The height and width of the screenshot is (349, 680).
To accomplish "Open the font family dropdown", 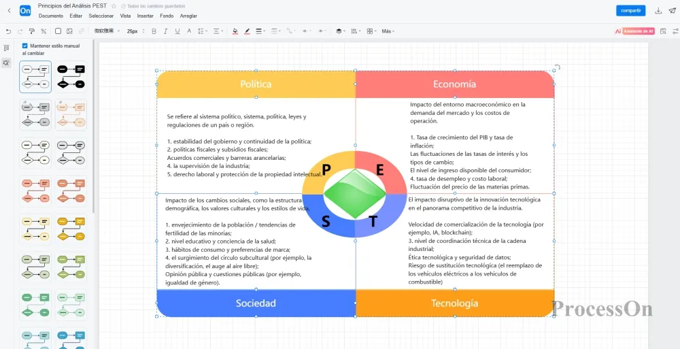I will click(x=107, y=31).
